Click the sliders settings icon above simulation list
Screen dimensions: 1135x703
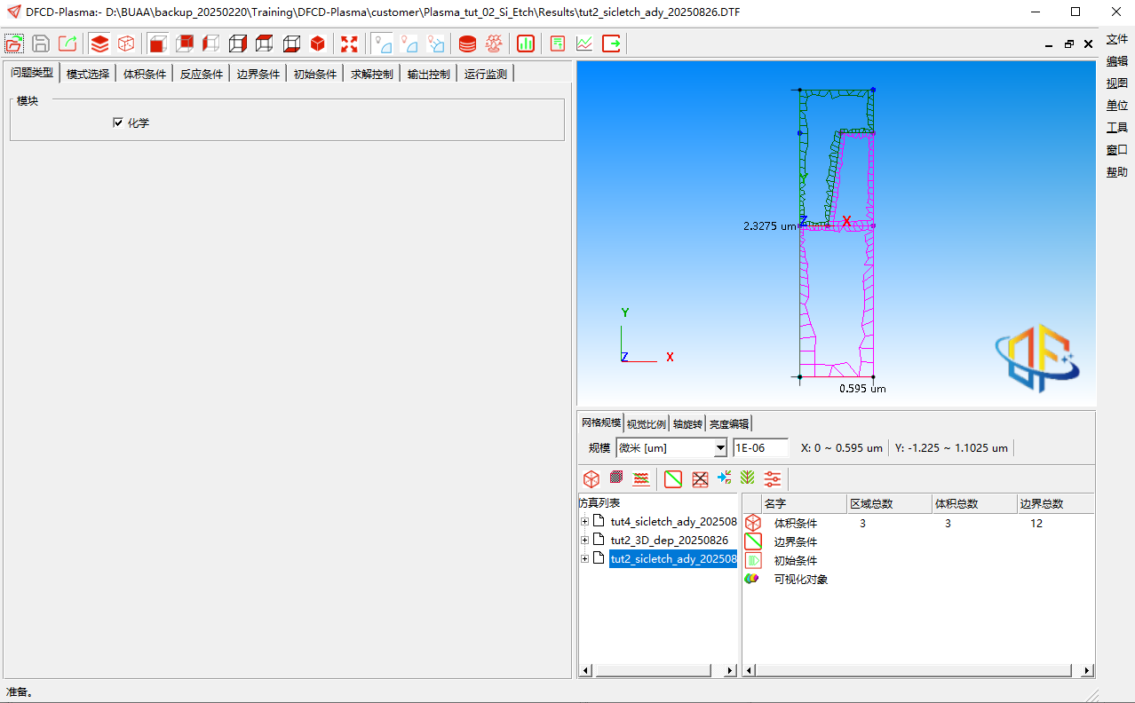click(x=773, y=479)
